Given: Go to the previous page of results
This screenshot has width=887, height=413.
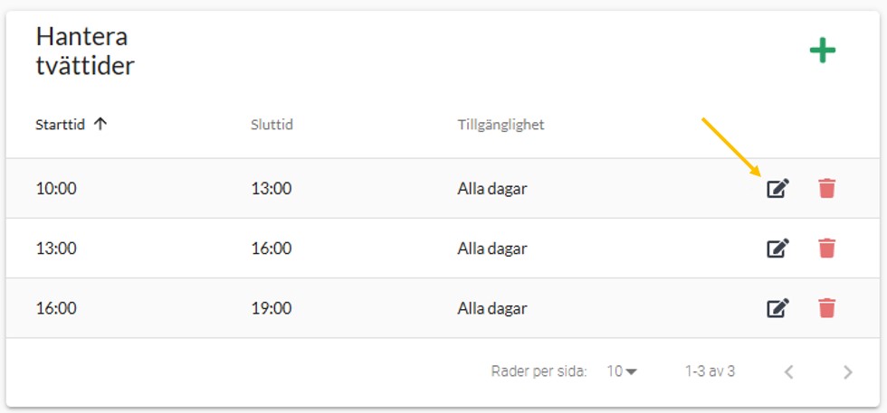Looking at the screenshot, I should point(788,371).
